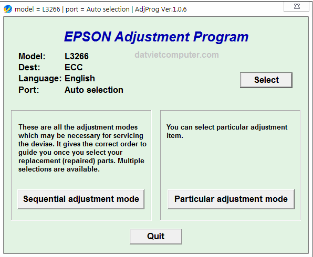Click the window title bar text
Viewport: 313px width, 257px height.
pyautogui.click(x=101, y=9)
